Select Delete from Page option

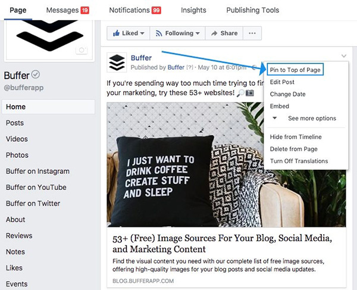coord(293,149)
